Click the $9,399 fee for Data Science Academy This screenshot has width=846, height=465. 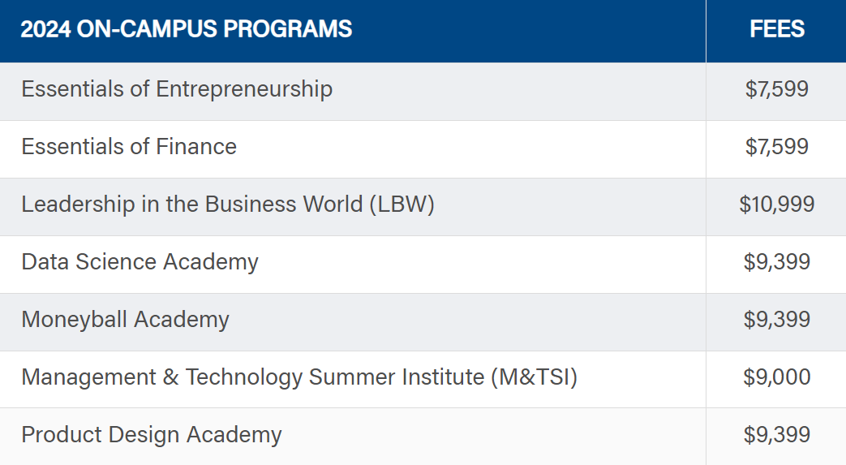pyautogui.click(x=777, y=262)
